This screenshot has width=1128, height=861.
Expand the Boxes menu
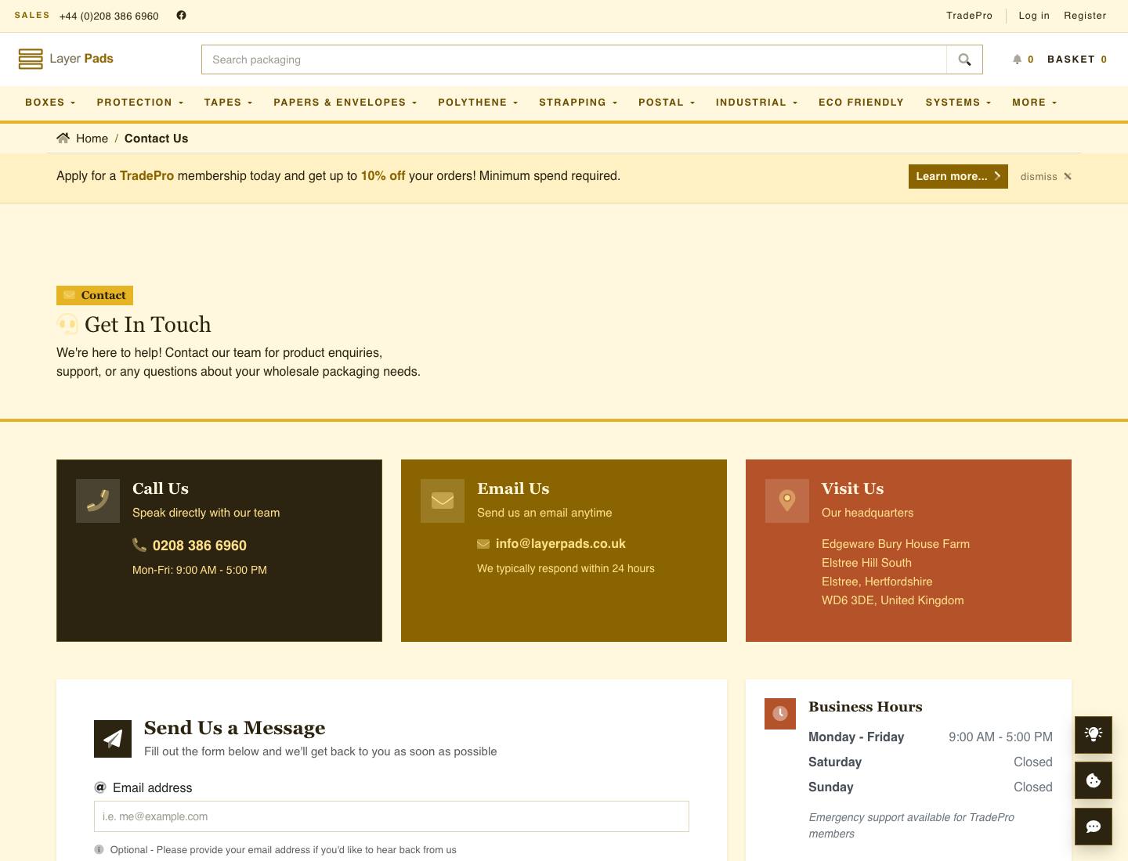[x=50, y=103]
